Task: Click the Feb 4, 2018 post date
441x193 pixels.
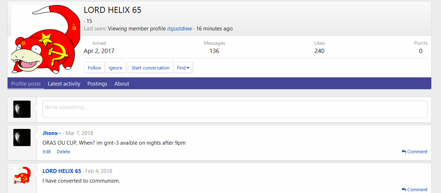Action: click(99, 171)
